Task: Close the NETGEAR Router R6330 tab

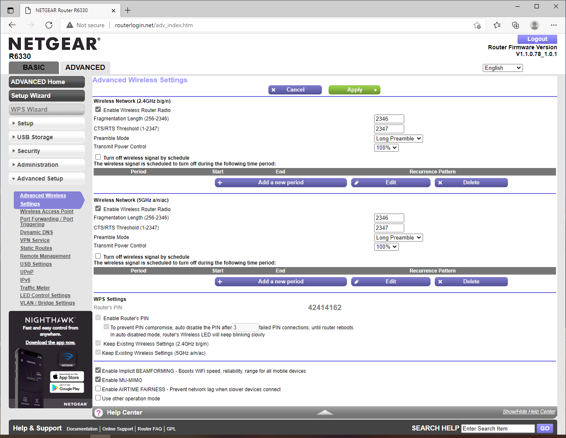Action: (114, 10)
